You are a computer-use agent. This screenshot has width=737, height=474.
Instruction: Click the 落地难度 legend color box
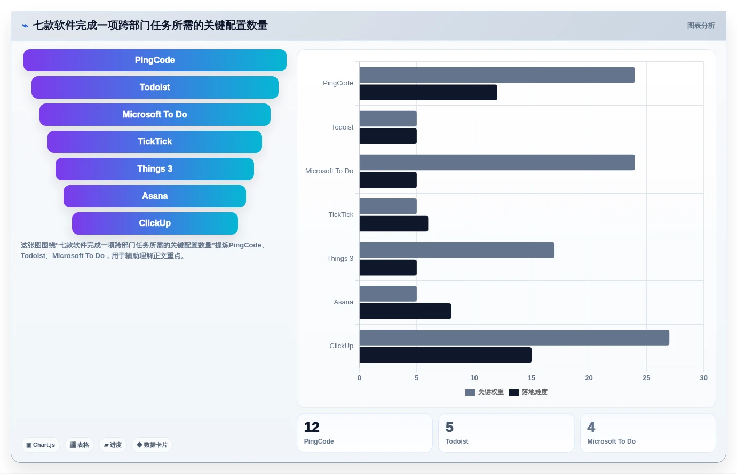514,392
